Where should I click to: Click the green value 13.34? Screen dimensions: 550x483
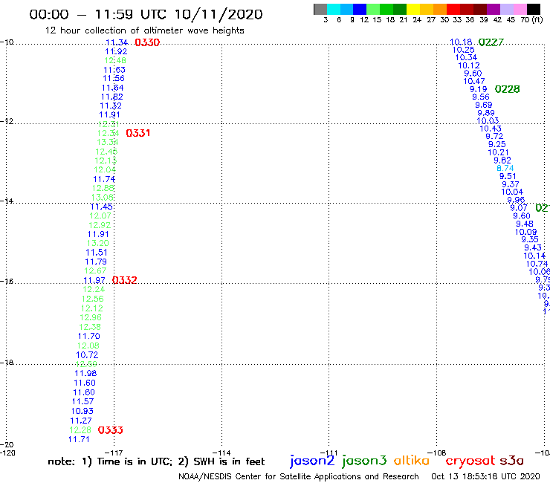tap(108, 142)
